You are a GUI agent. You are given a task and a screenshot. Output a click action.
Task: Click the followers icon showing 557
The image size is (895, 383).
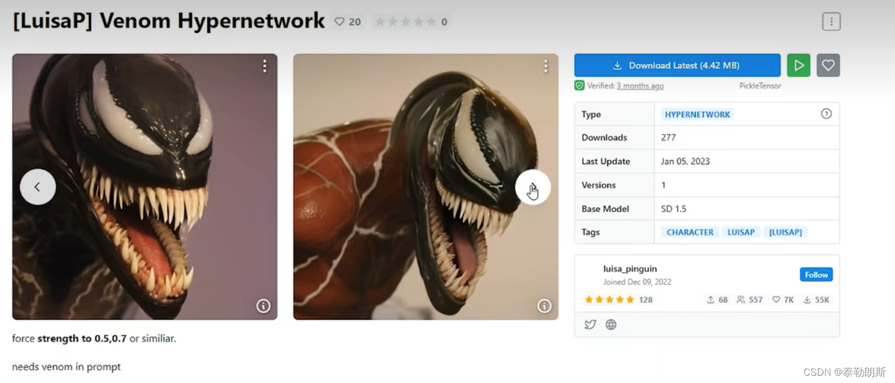(x=749, y=300)
